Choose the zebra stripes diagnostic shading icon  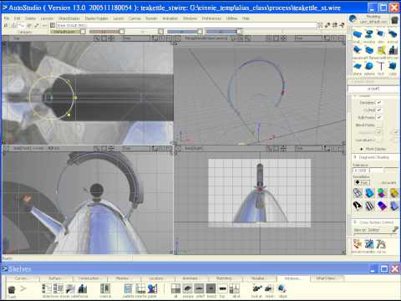(x=370, y=206)
